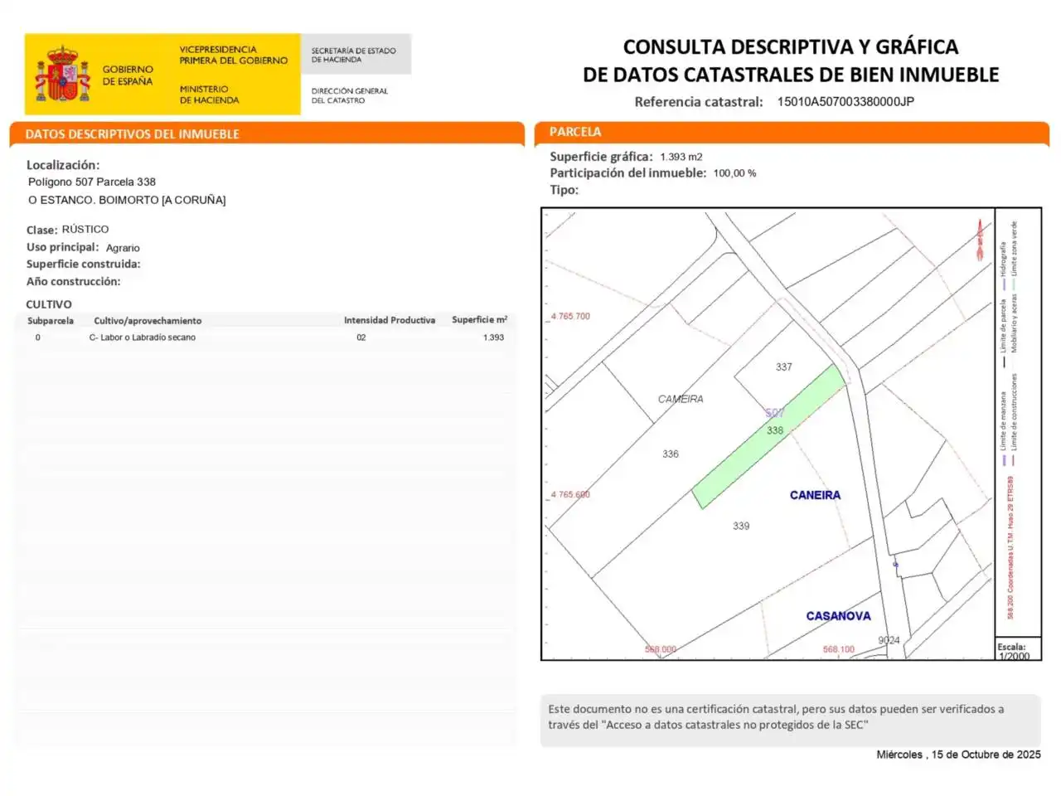
Task: Click parcel number '337' on the map
Action: click(784, 366)
